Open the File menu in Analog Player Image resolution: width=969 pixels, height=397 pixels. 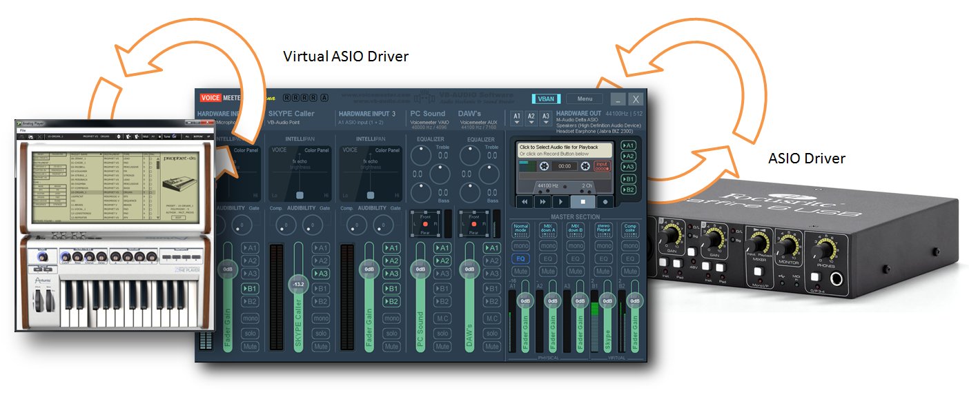(22, 130)
